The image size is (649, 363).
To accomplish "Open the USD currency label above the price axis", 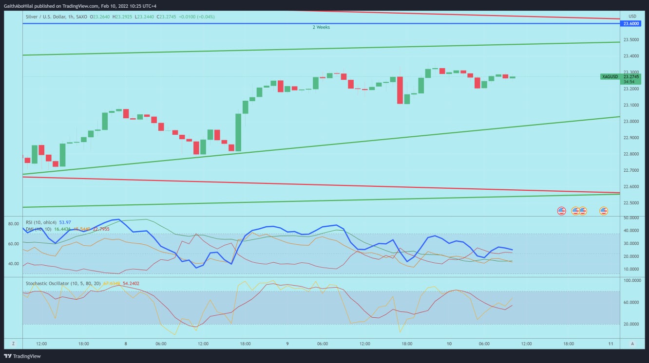I will 632,16.
